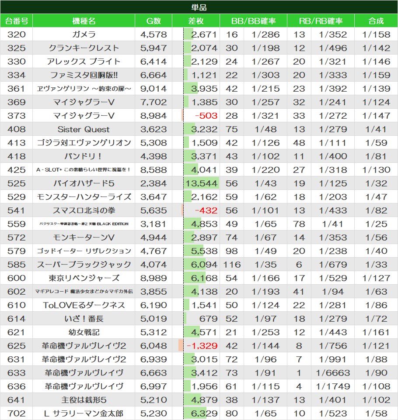Click 革命機ヴァルヴレイヴ in row 633
This screenshot has width=398, height=420.
[x=84, y=372]
